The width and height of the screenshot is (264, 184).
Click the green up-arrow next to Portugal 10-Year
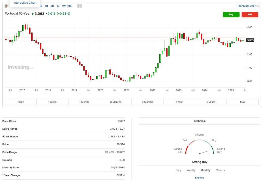pos(33,14)
